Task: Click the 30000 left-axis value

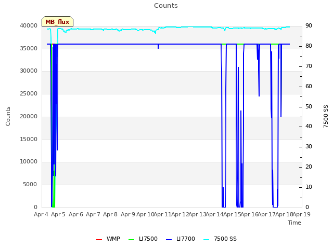Action: 29,71
